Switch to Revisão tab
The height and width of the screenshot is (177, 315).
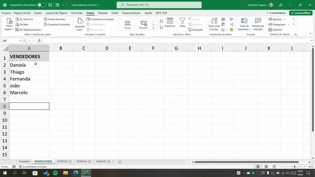[x=103, y=13]
